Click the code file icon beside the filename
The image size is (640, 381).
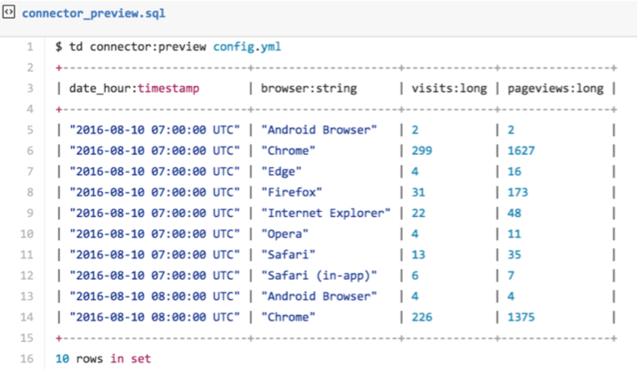coord(9,13)
